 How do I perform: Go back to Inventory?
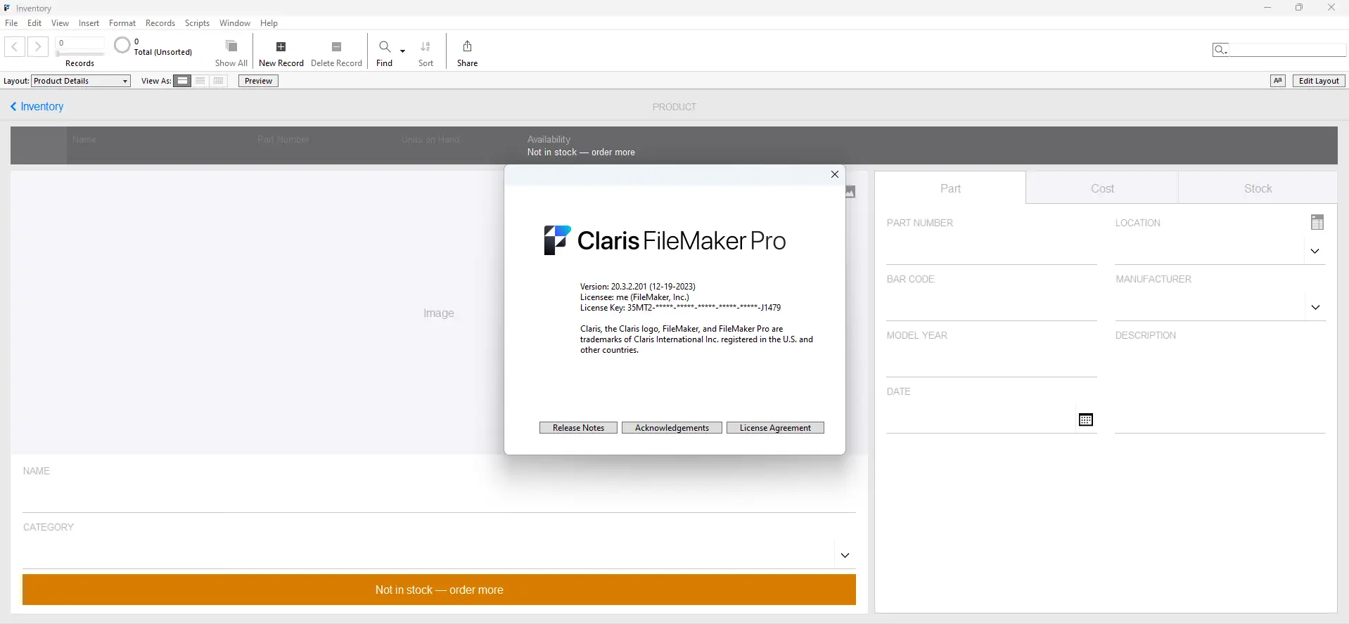[37, 107]
